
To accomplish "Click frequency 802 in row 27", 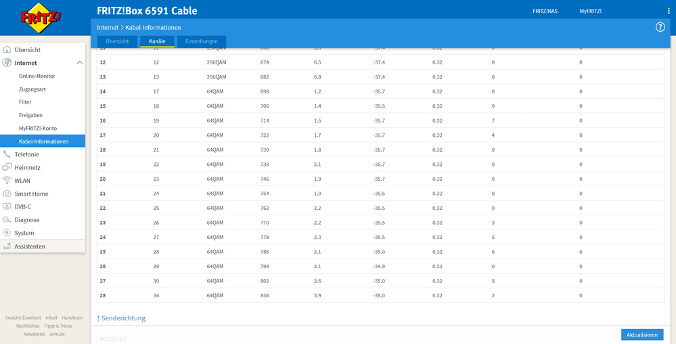I will 265,281.
